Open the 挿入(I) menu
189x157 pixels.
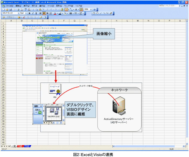coord(35,6)
